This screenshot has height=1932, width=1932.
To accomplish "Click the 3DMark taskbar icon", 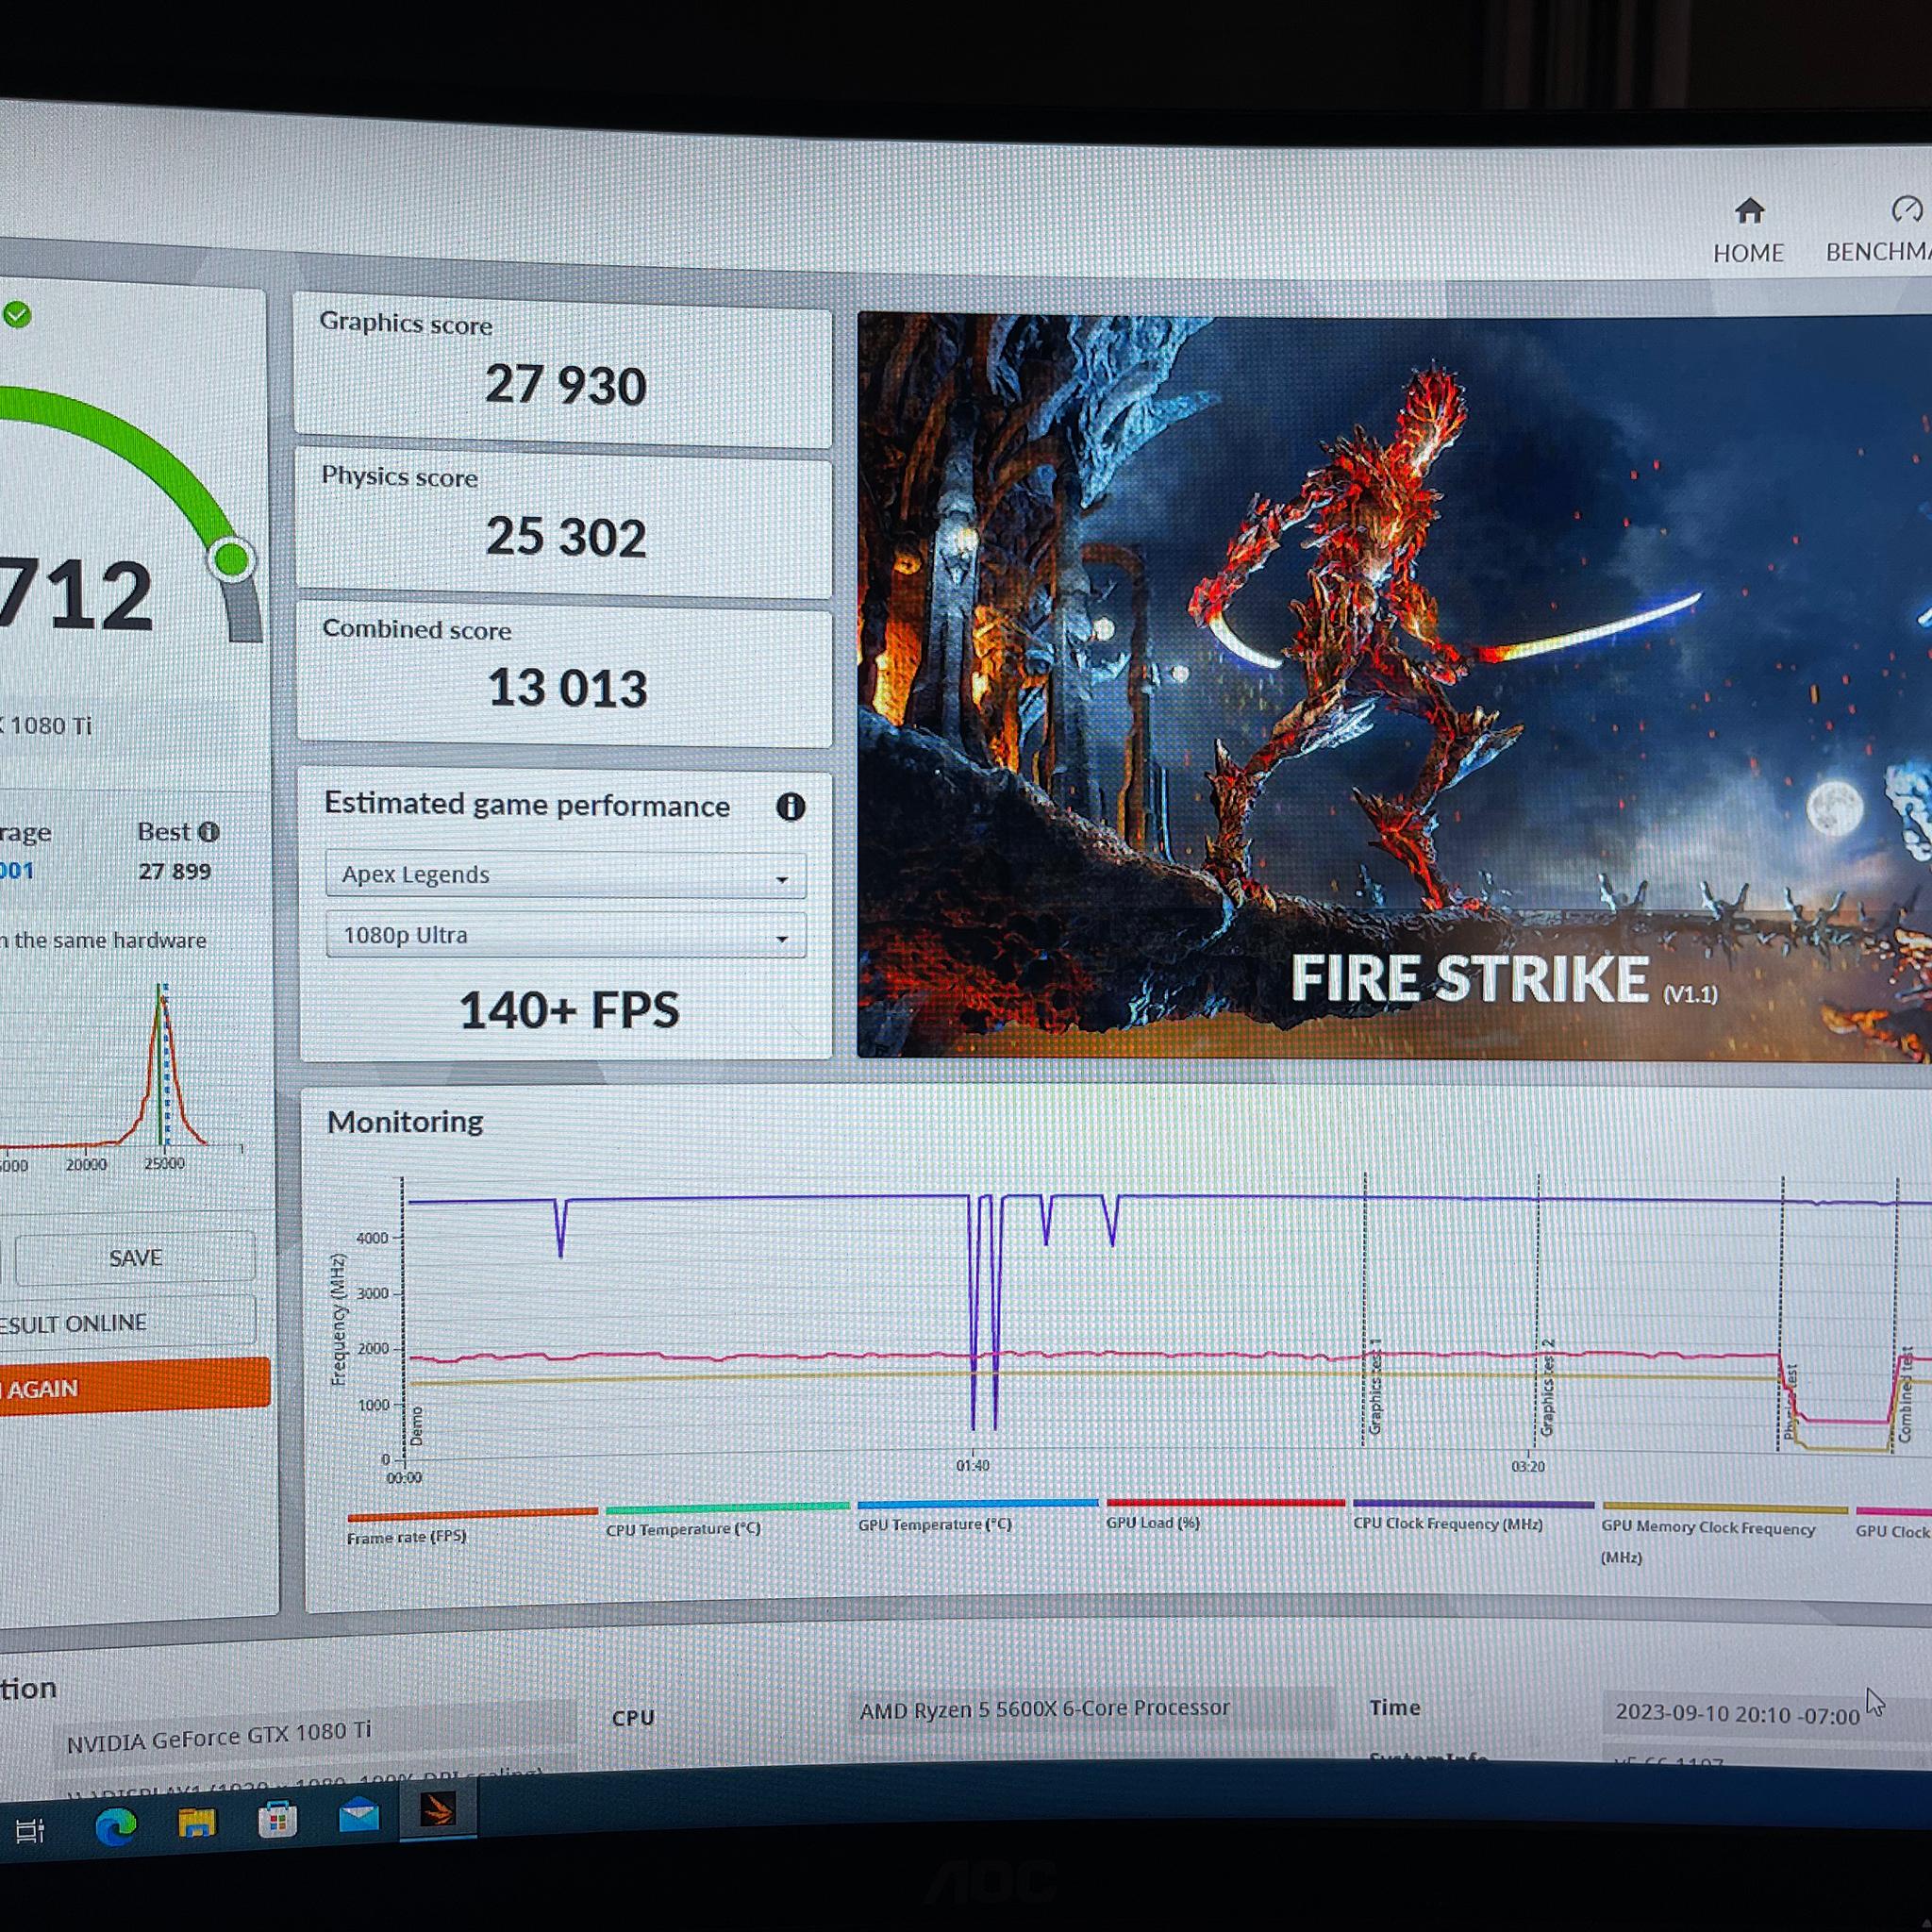I will [x=437, y=1810].
